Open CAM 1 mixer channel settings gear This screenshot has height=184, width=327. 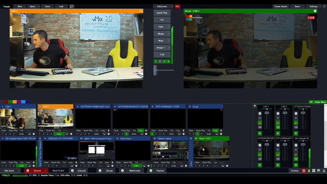[x=260, y=113]
